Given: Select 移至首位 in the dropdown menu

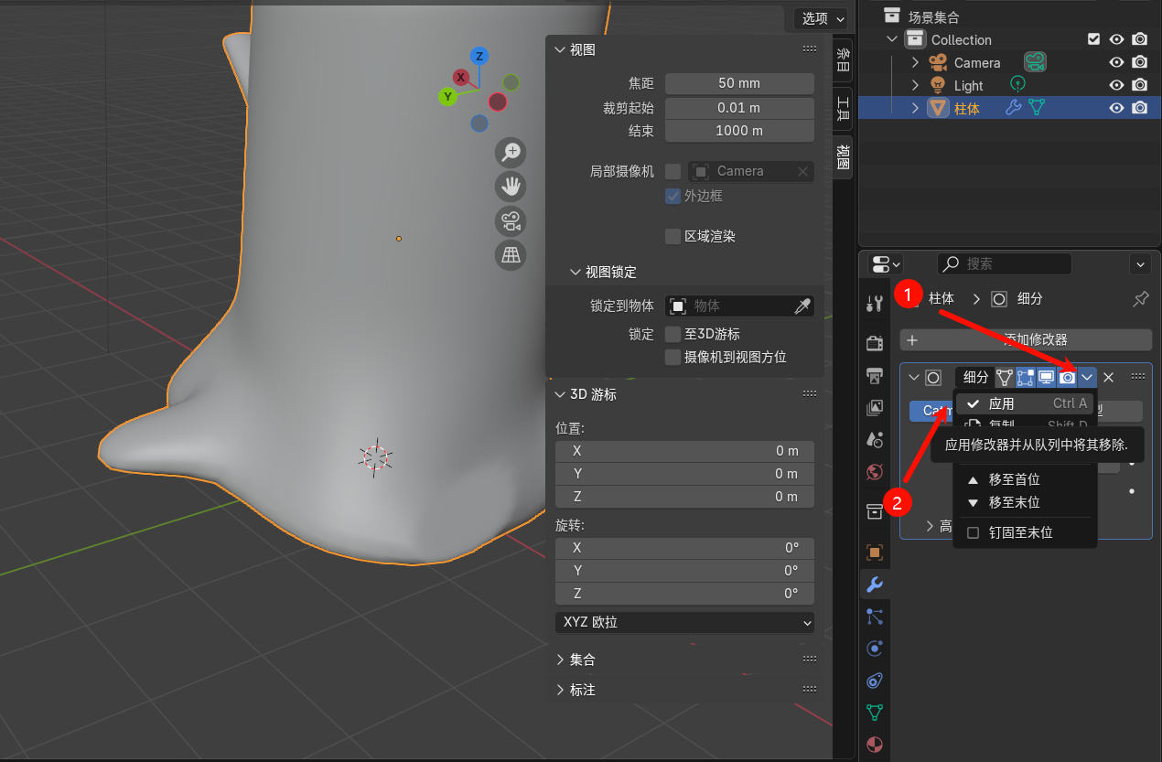Looking at the screenshot, I should [x=1014, y=479].
